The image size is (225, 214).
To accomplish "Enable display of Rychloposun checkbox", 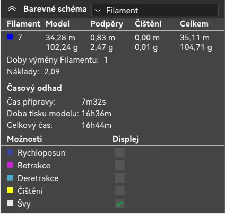I will tap(119, 152).
